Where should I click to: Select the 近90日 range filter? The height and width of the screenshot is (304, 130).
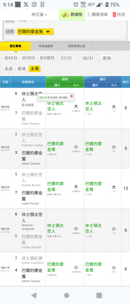coord(28,58)
